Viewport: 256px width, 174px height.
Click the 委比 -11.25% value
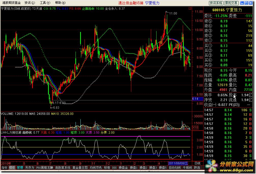221,16
